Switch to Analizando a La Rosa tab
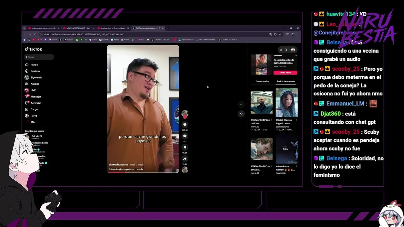Screen dimensions: 404x227 113,28
